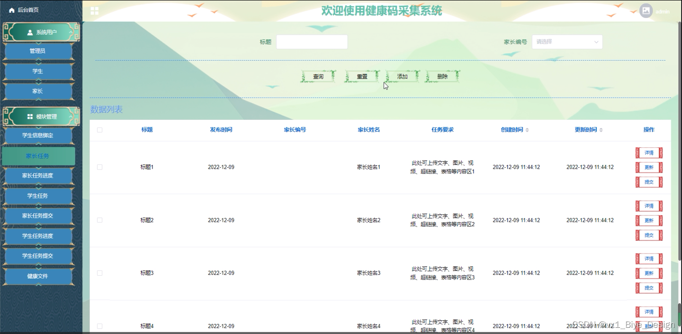
Task: Check the row checkbox for 标题4
Action: tap(99, 326)
